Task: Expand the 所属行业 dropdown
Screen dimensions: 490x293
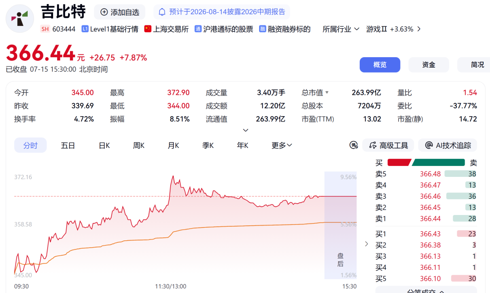Action: 341,29
